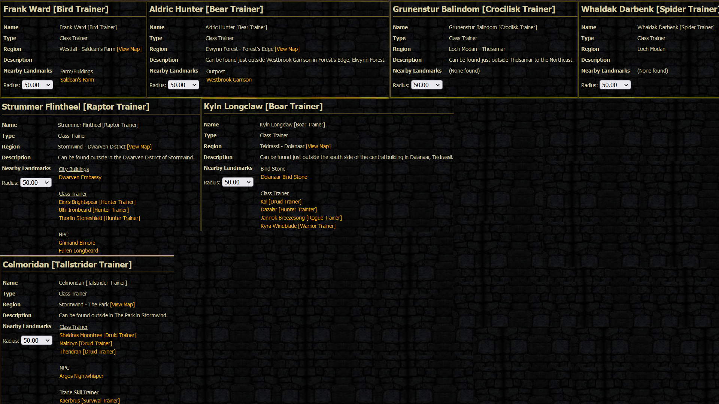Open the Kal Druid Trainer link

click(x=280, y=201)
